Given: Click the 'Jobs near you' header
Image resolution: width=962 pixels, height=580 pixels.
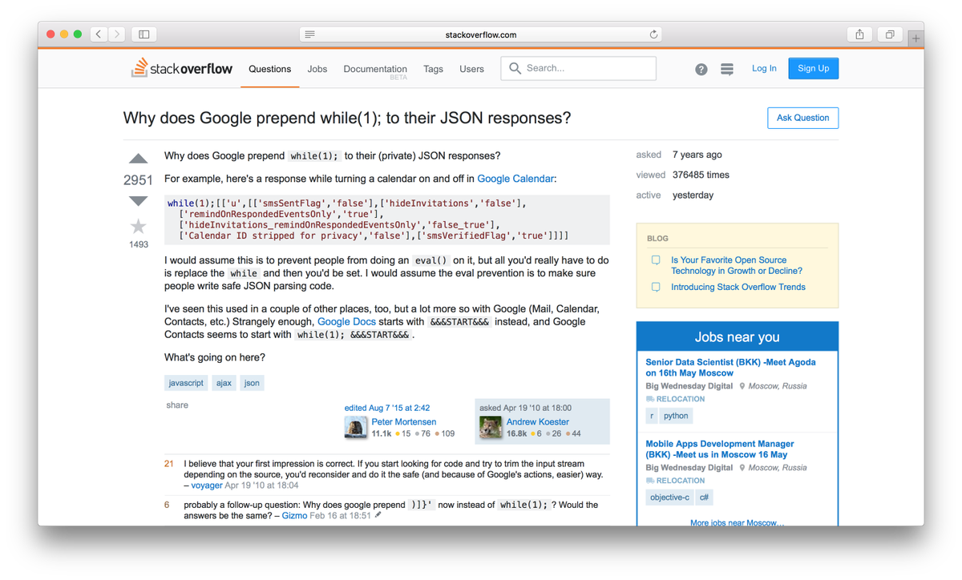Looking at the screenshot, I should click(x=738, y=337).
